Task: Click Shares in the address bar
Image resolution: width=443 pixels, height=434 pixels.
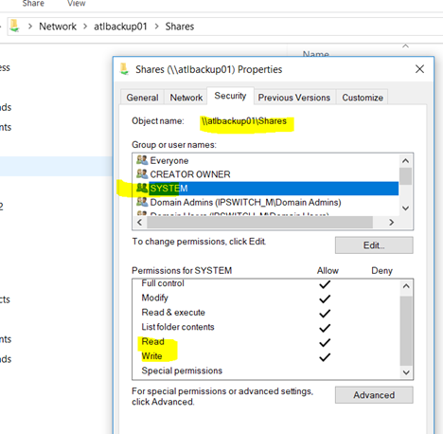Action: [180, 27]
